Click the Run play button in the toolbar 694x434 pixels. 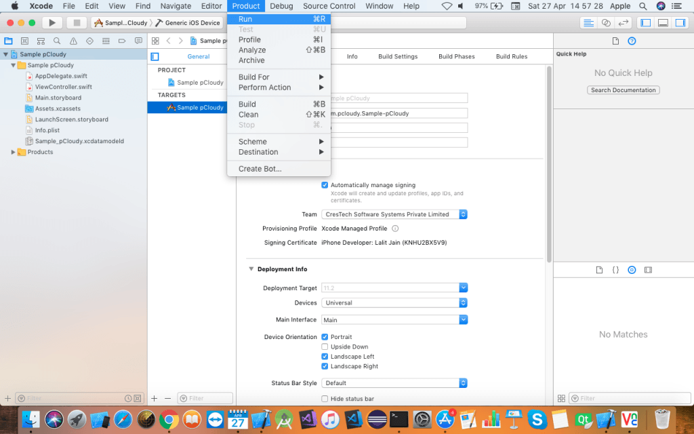coord(52,22)
